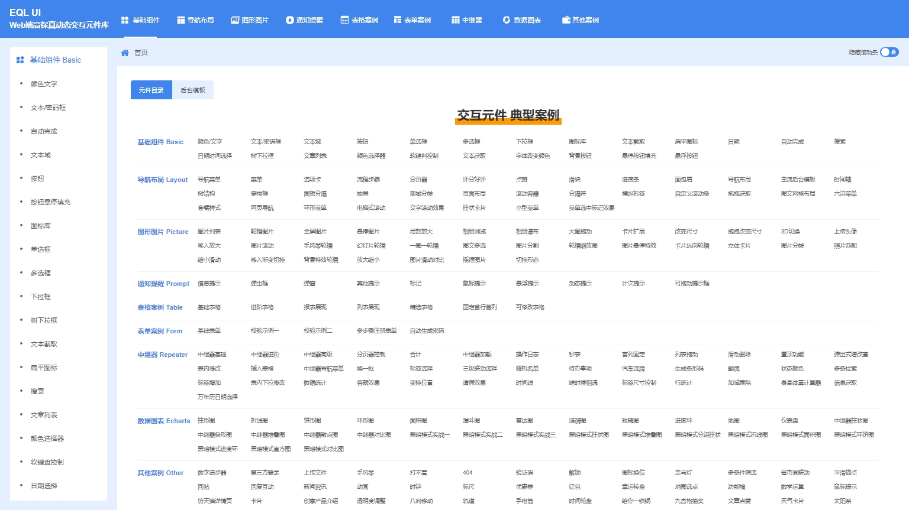
Task: Click the 图形图片 picture icon in top navigation
Action: (235, 20)
